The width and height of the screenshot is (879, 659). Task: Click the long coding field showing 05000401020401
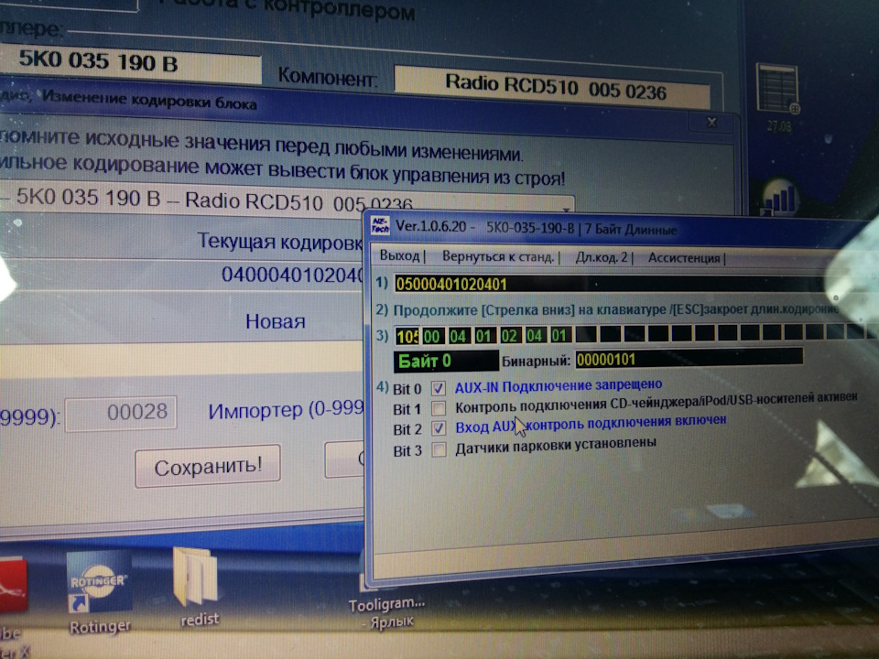(611, 284)
